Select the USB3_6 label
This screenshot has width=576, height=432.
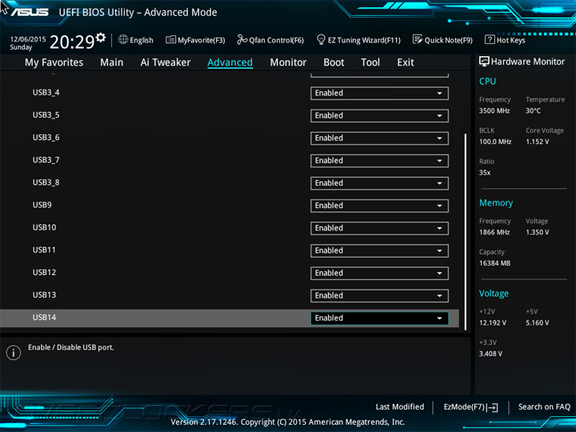click(46, 138)
